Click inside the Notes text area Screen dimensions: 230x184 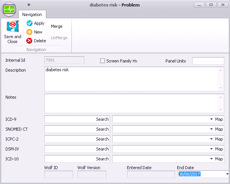pos(131,103)
